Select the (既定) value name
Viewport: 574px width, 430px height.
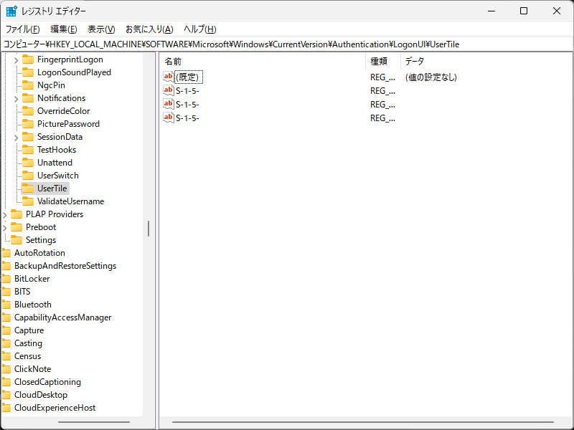click(189, 77)
